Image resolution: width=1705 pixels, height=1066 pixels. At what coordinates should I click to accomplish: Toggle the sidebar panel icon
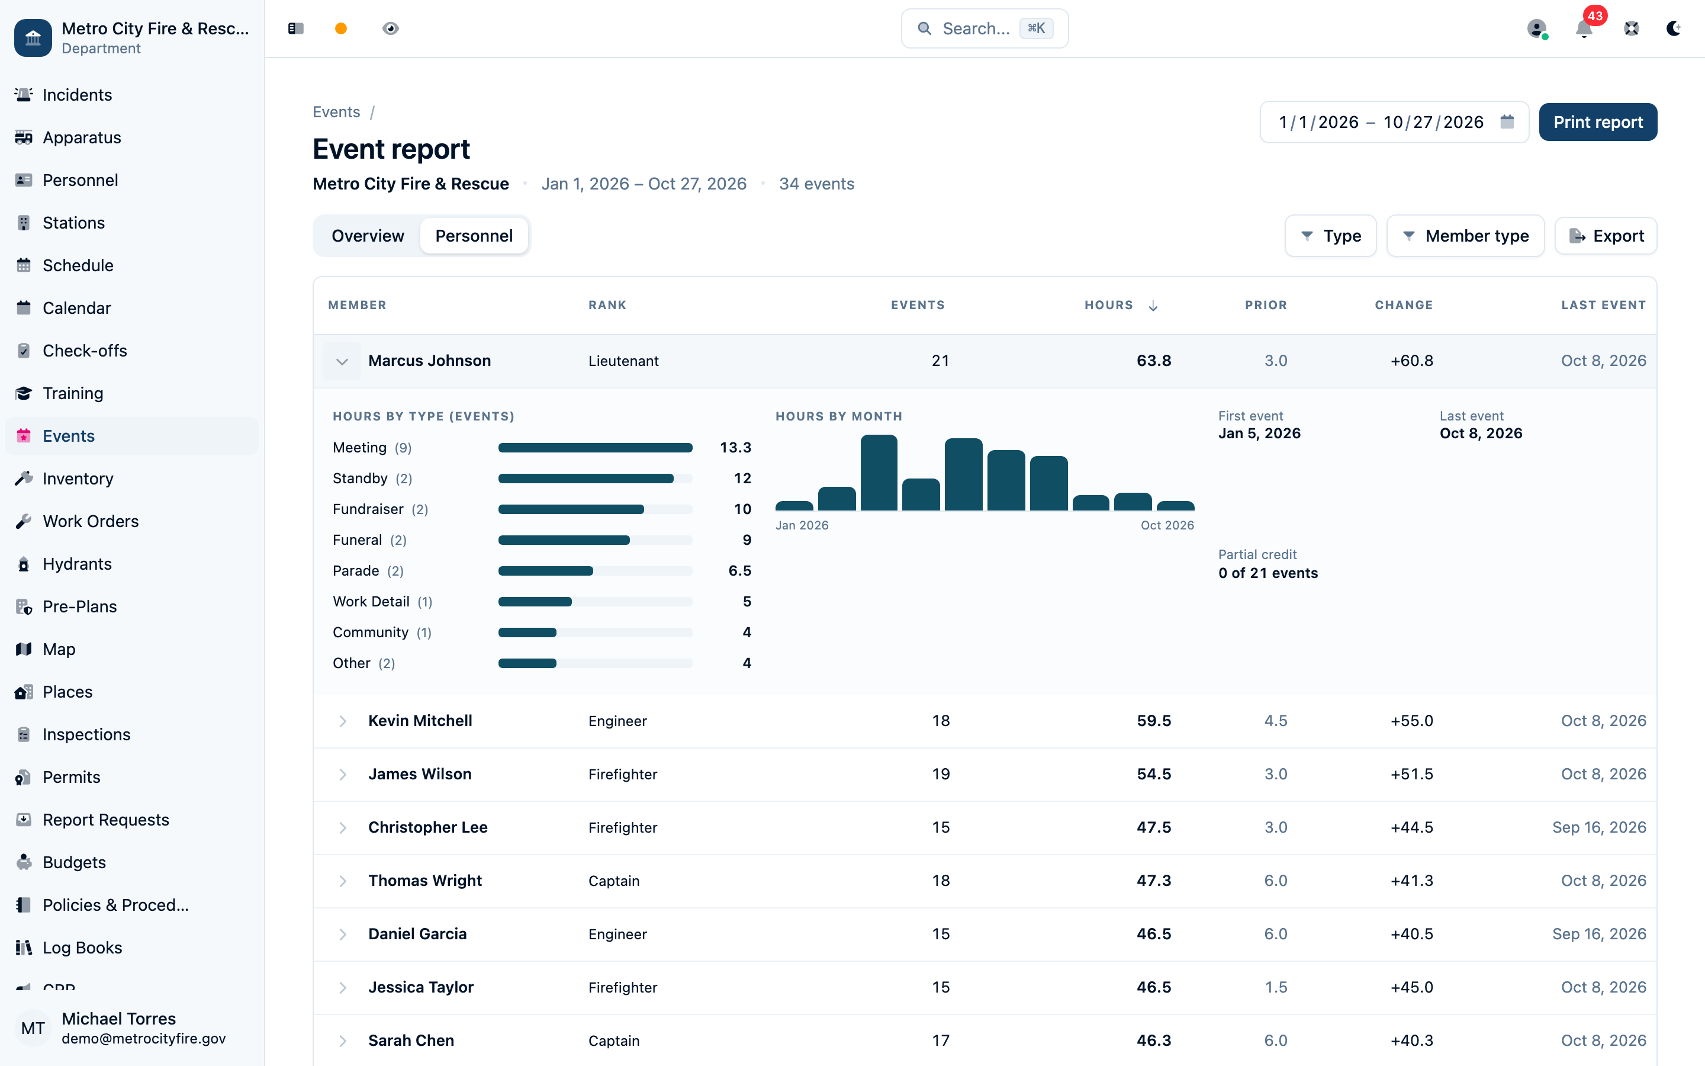pos(295,28)
